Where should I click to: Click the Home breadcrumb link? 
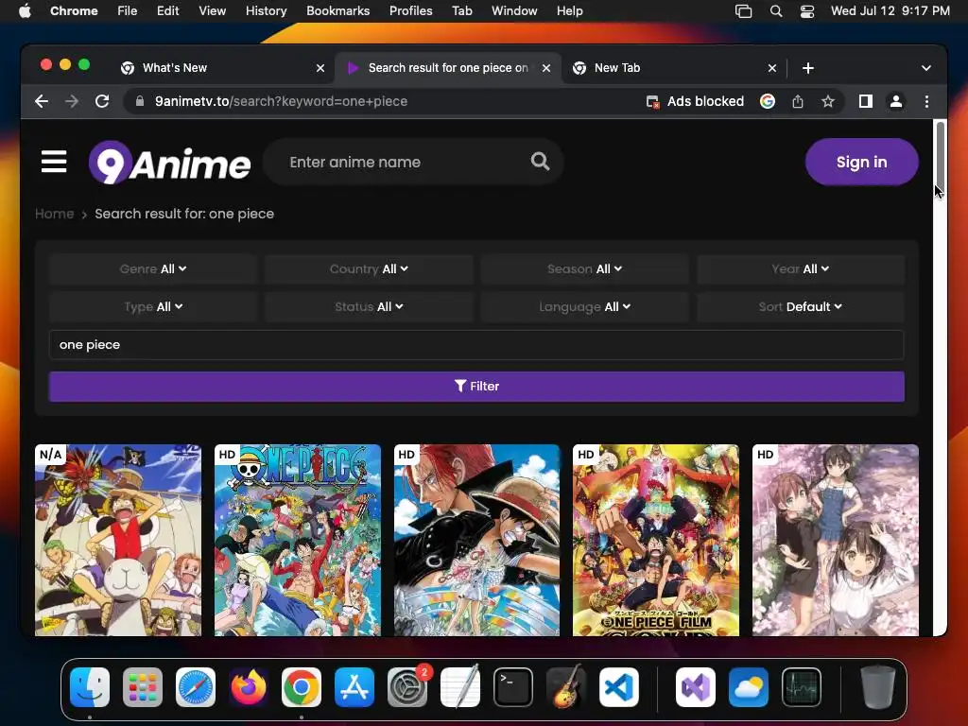click(x=54, y=214)
